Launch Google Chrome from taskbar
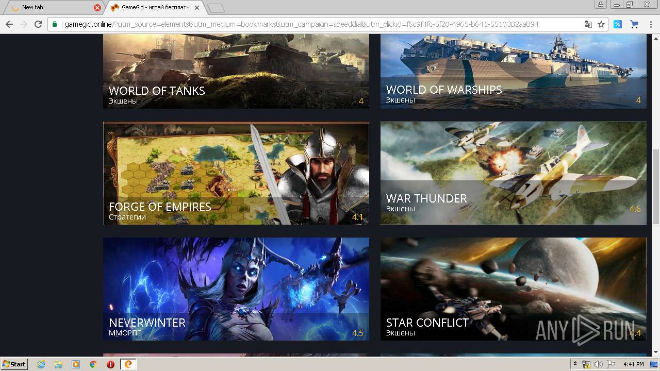660x371 pixels. tap(93, 364)
